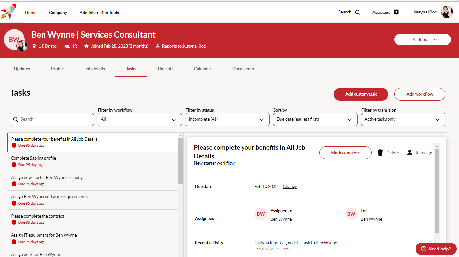
Task: Open the Actions dropdown button
Action: pyautogui.click(x=422, y=39)
